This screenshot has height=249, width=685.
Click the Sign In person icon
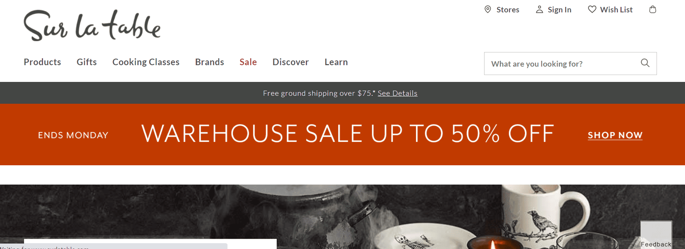[539, 9]
